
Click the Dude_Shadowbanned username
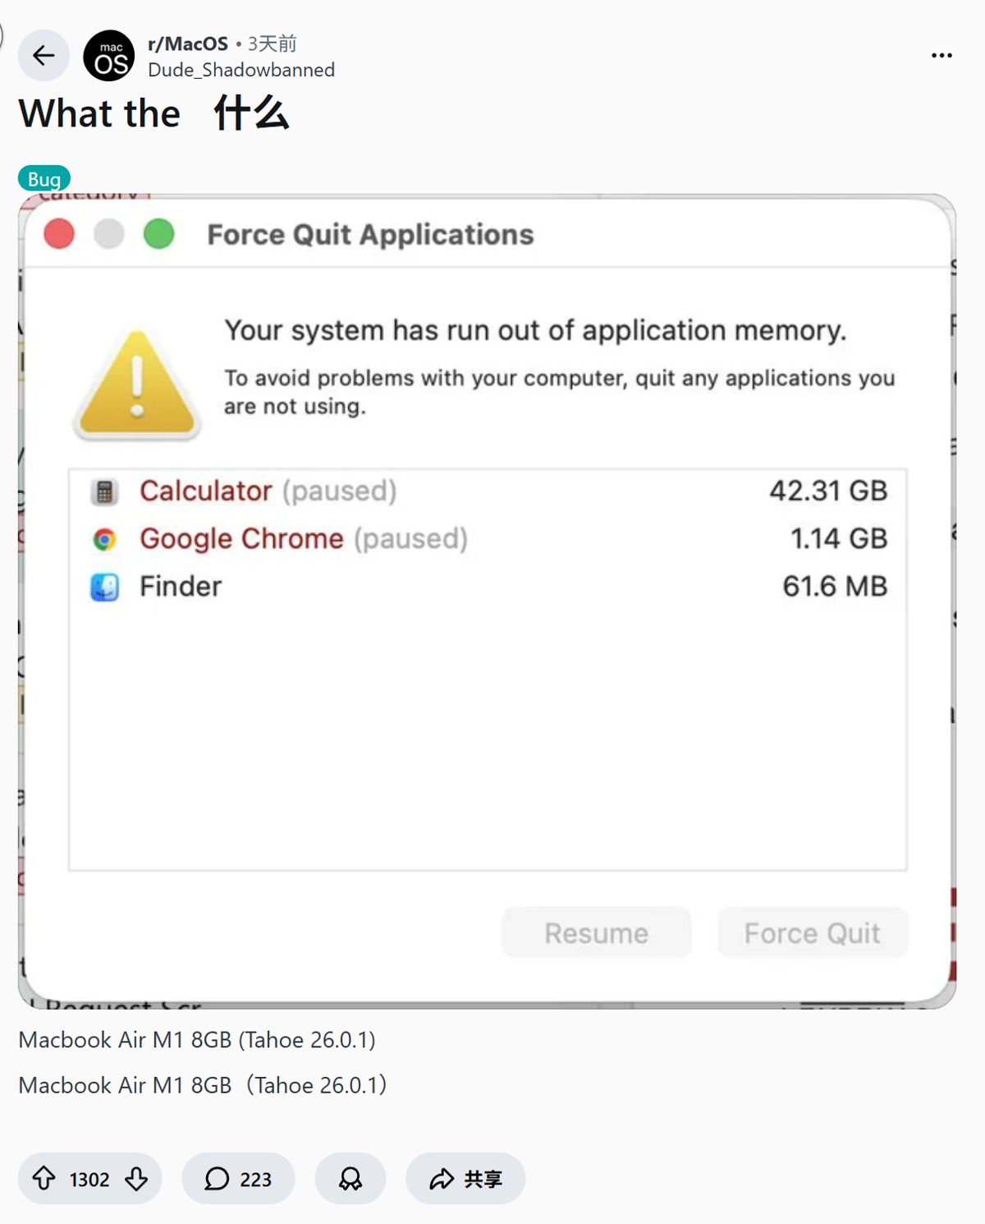click(241, 70)
